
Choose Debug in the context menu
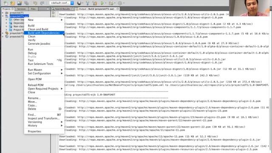point(44,53)
